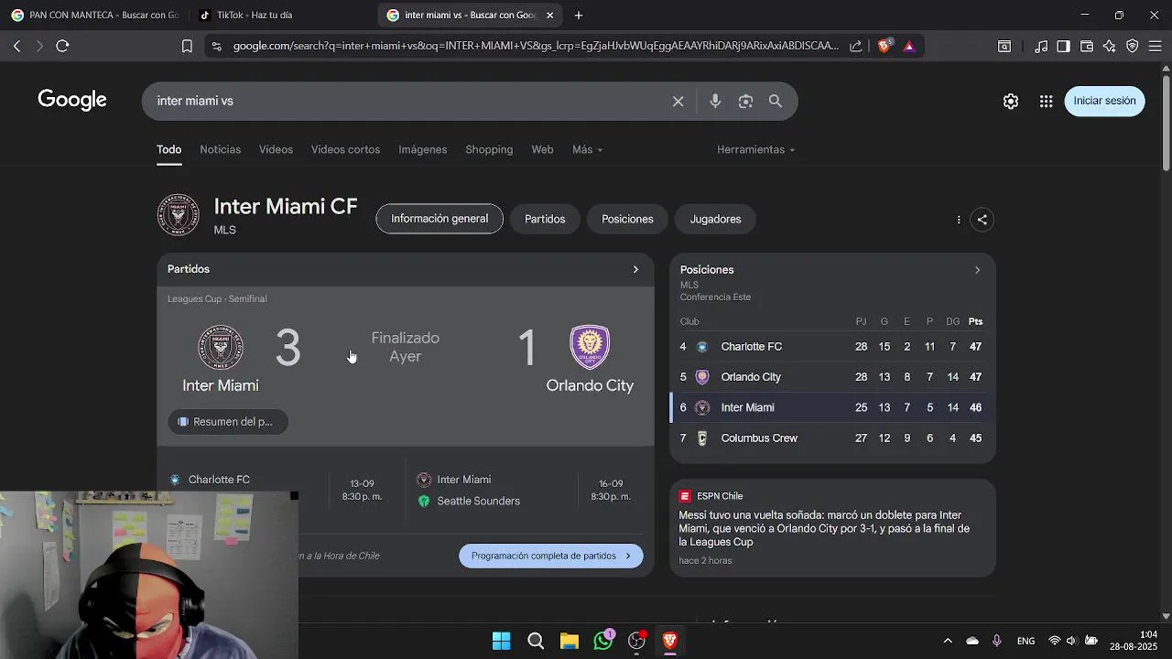The height and width of the screenshot is (659, 1172).
Task: Submit search with the magnifier icon
Action: coord(776,102)
